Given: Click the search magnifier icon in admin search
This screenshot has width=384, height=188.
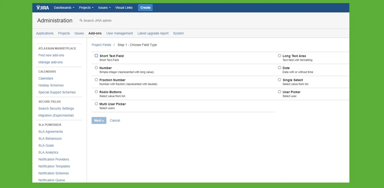Looking at the screenshot, I should click(x=81, y=20).
